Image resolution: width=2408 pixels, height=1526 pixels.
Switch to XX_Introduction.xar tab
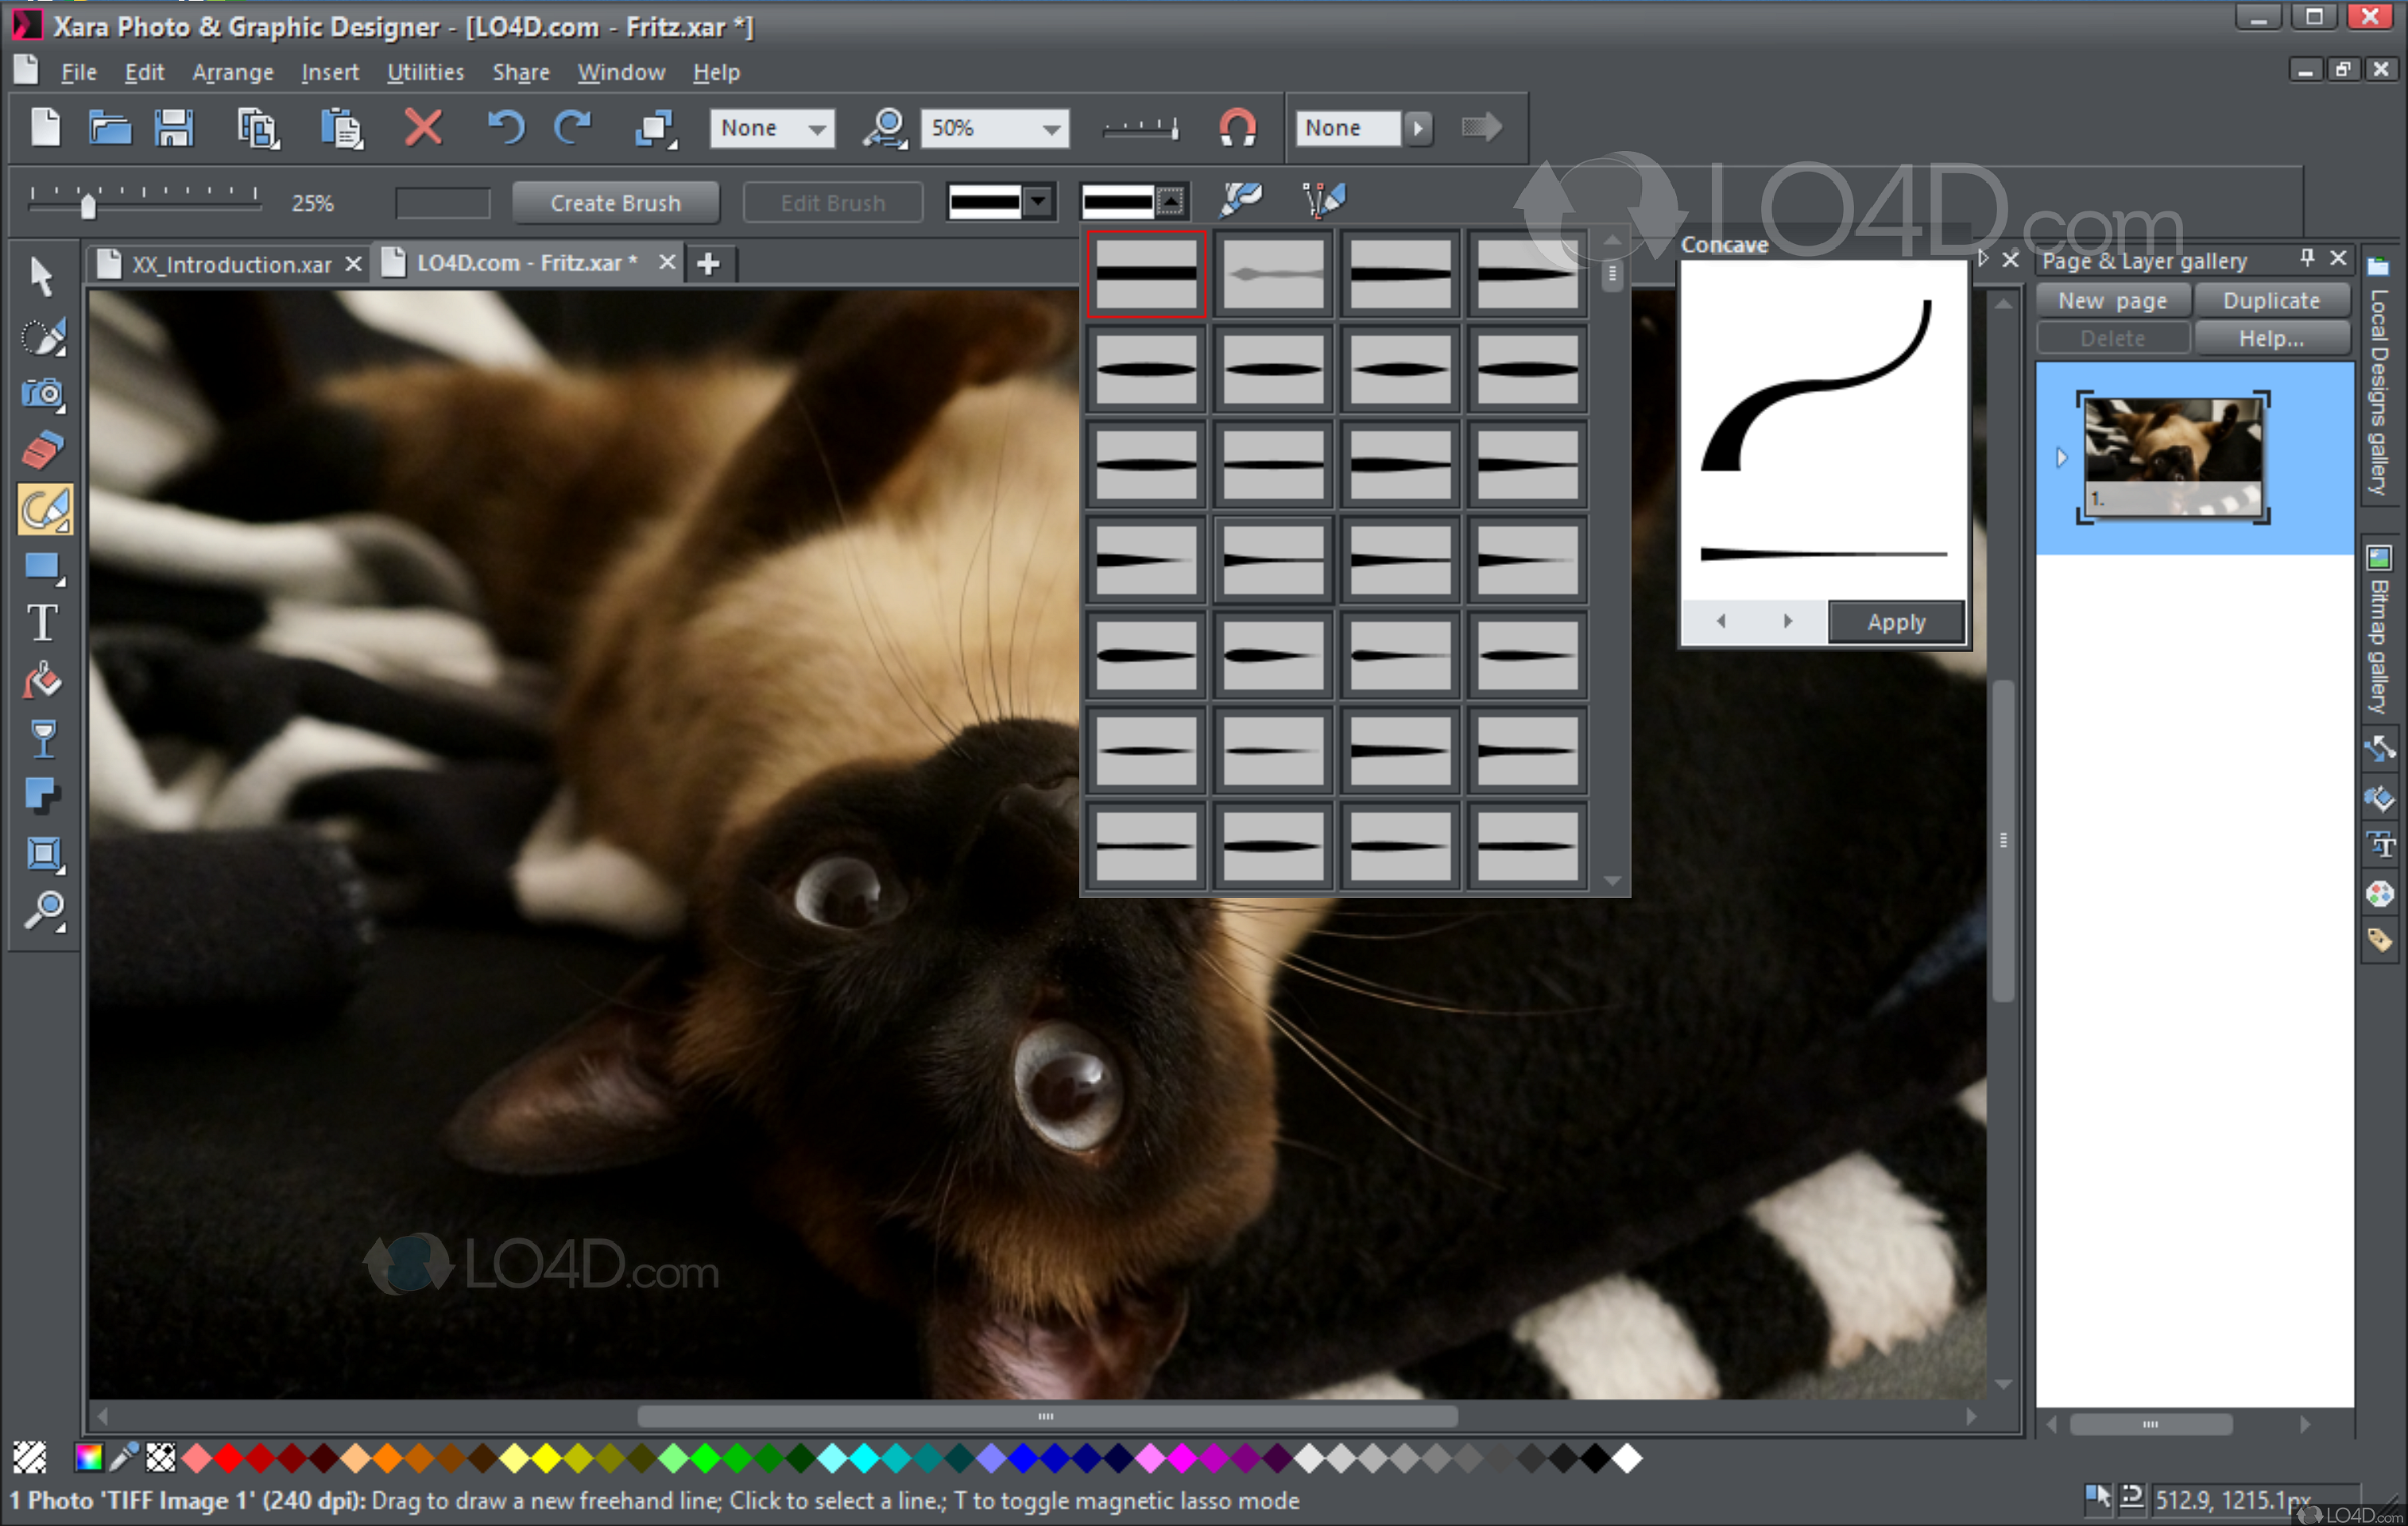click(232, 264)
